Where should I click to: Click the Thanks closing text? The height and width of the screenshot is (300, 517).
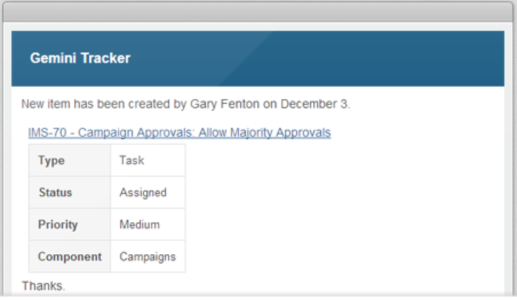(43, 286)
